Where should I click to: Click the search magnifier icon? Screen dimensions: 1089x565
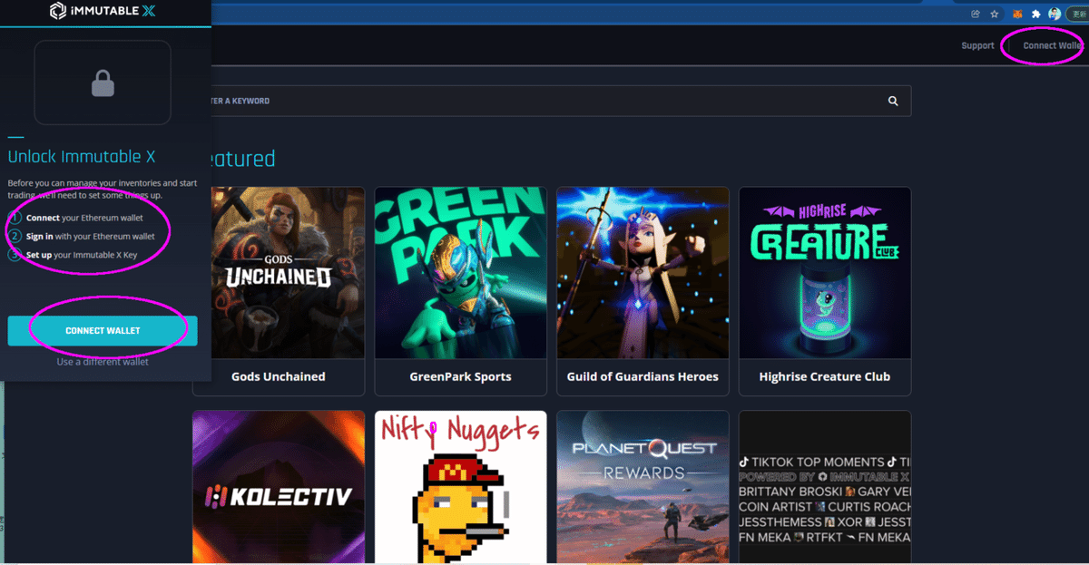point(893,102)
